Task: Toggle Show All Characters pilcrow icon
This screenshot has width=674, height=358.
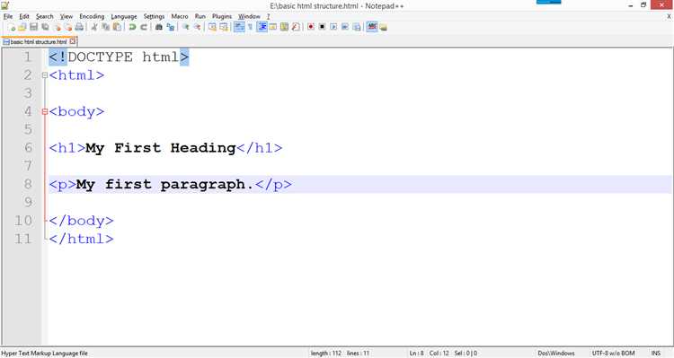Action: [x=250, y=27]
